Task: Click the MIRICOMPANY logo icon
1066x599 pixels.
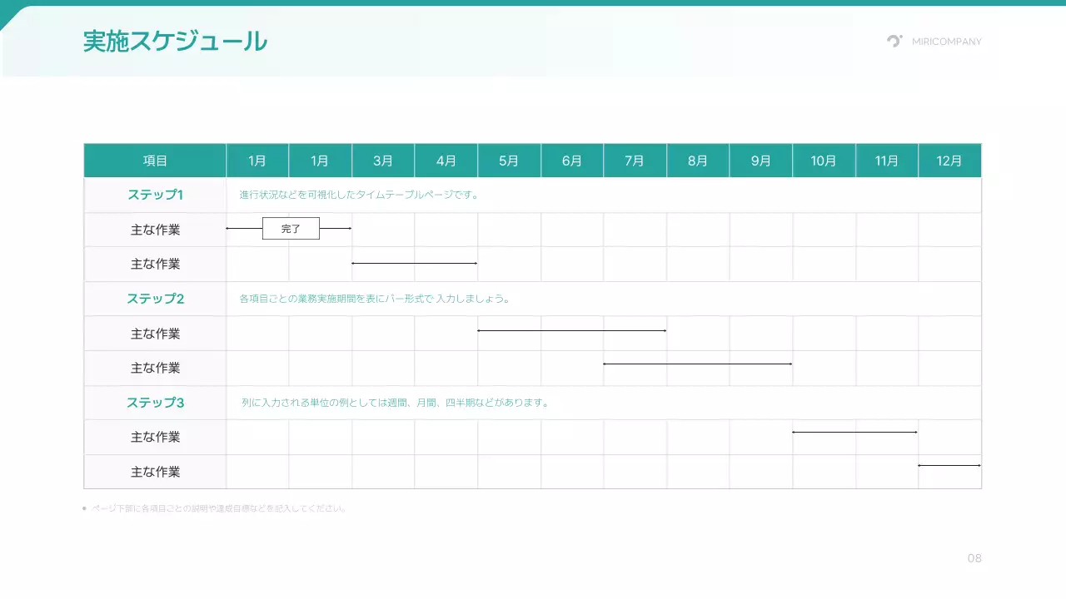Action: pos(894,41)
